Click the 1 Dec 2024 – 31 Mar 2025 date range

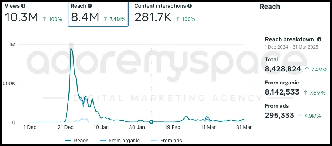pos(291,47)
